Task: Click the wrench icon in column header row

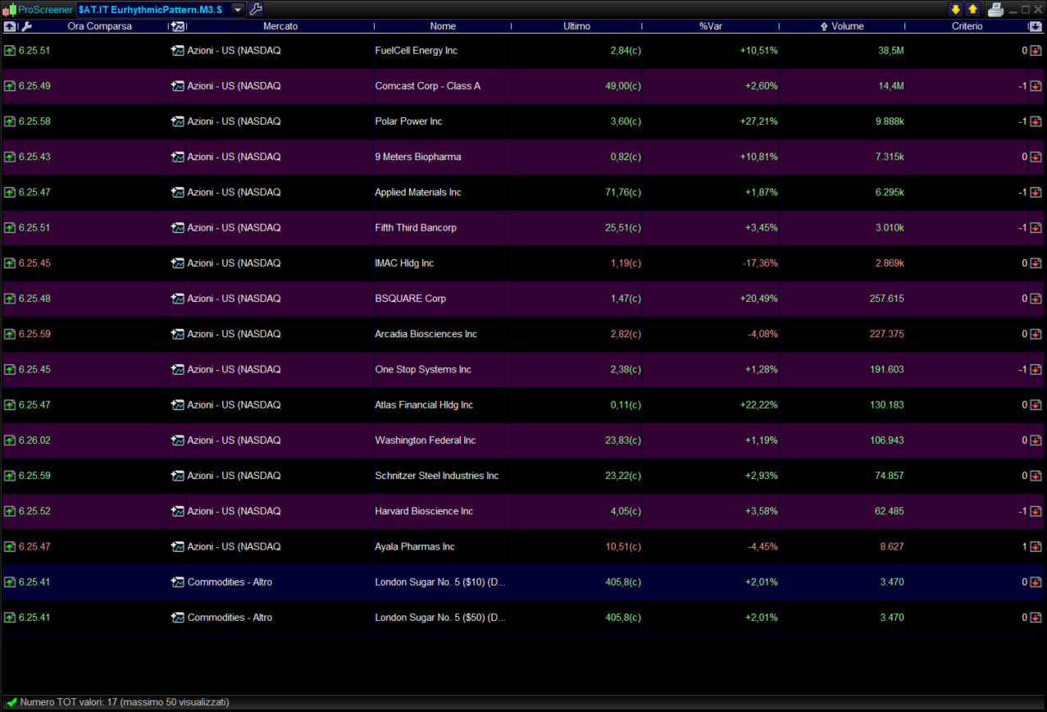Action: 25,26
